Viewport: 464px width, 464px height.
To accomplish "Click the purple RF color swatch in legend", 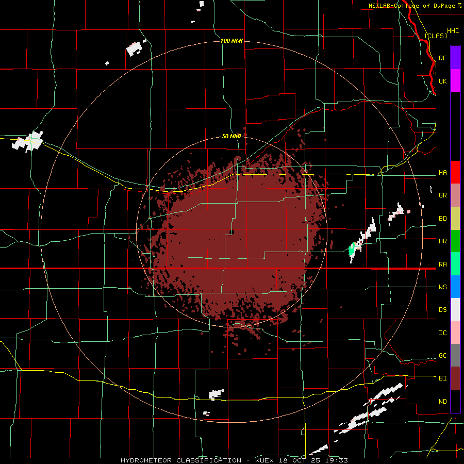I will [455, 58].
